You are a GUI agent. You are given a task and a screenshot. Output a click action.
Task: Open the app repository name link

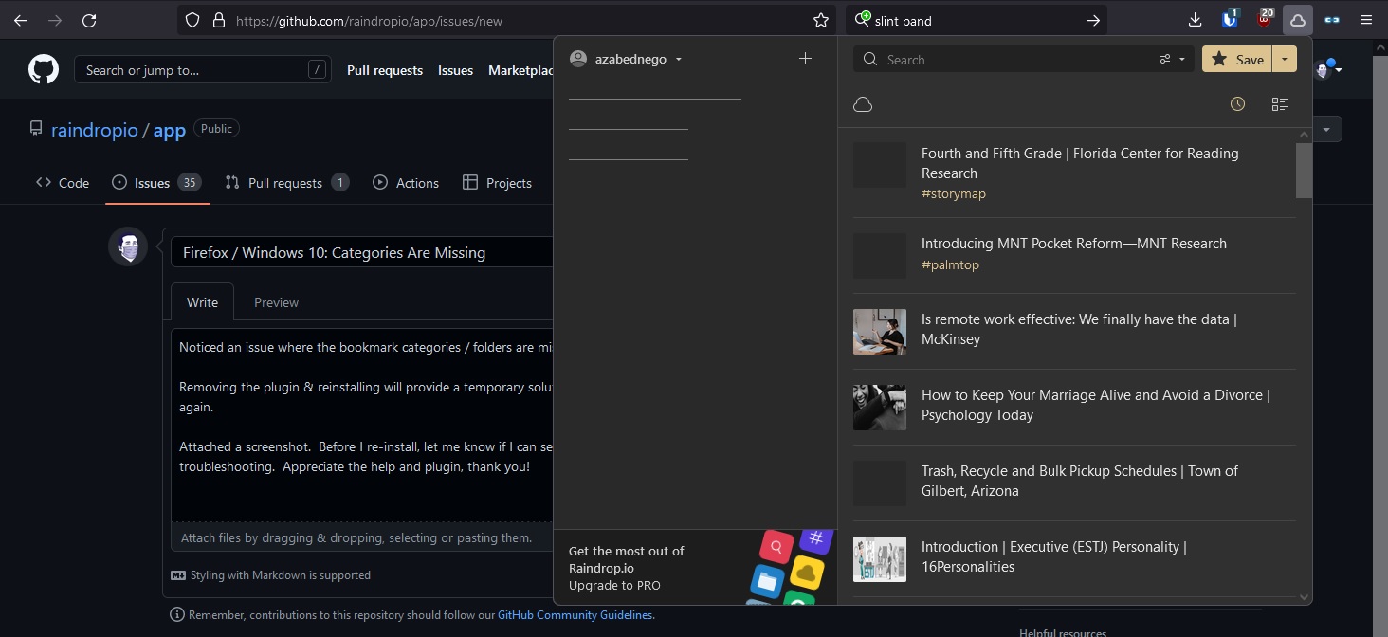170,130
